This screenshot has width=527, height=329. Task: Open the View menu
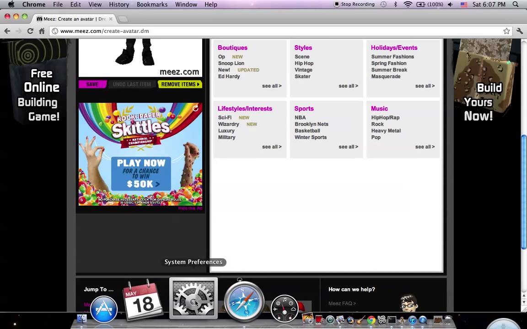95,5
